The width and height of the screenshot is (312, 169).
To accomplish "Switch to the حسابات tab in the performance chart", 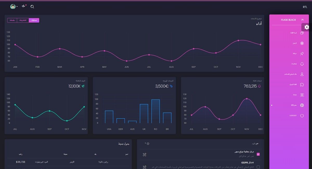I will (x=34, y=20).
